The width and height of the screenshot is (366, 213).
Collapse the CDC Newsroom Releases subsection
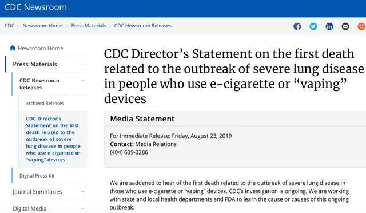coord(83,80)
